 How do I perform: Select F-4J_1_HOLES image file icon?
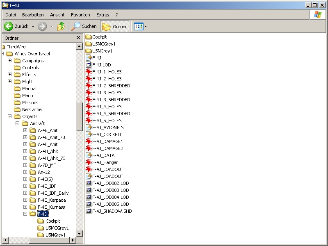tap(89, 72)
